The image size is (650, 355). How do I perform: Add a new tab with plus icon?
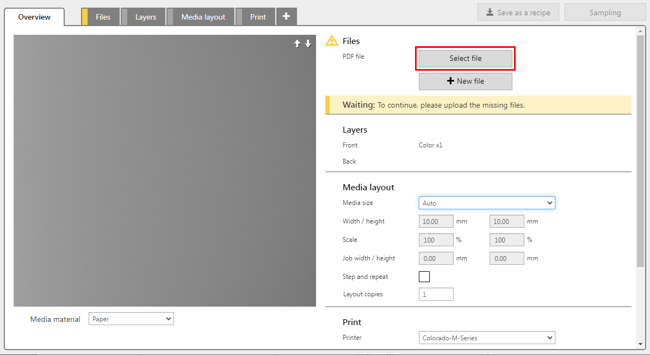(x=286, y=16)
